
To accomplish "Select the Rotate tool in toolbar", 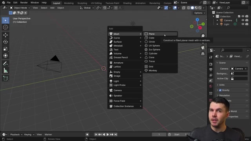I will point(5,42).
